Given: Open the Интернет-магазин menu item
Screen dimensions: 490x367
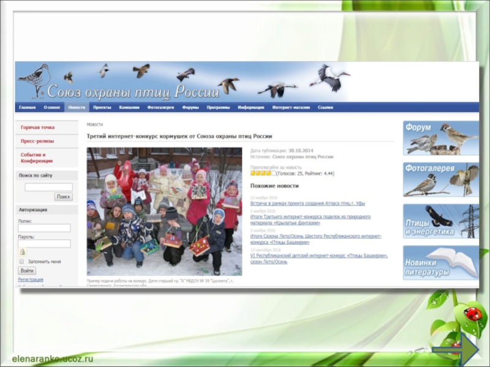Looking at the screenshot, I should (x=291, y=108).
